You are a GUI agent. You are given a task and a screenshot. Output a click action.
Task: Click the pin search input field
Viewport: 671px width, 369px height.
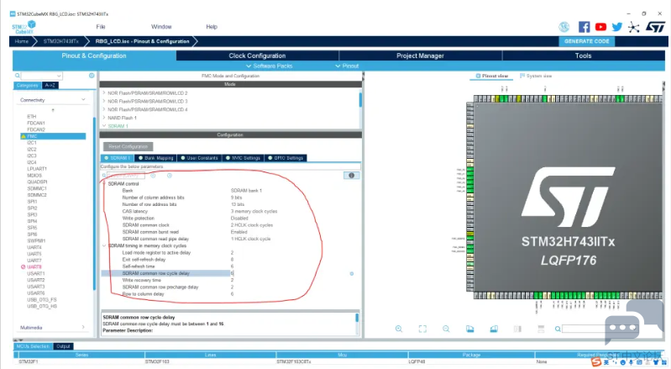tap(600, 329)
